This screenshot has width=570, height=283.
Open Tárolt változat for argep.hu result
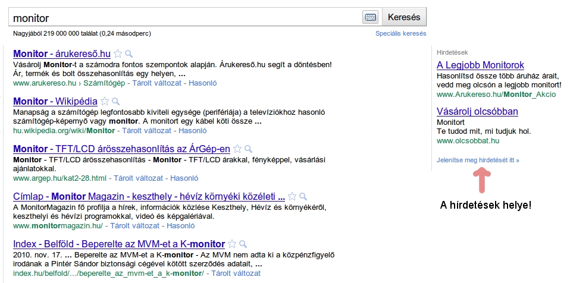coord(138,178)
